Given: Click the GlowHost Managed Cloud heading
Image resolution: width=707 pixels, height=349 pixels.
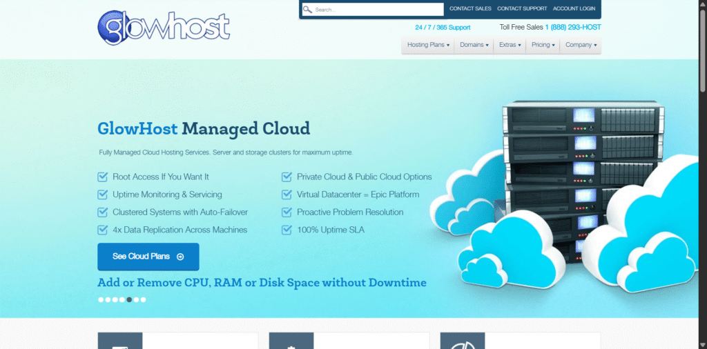Looking at the screenshot, I should (x=204, y=129).
